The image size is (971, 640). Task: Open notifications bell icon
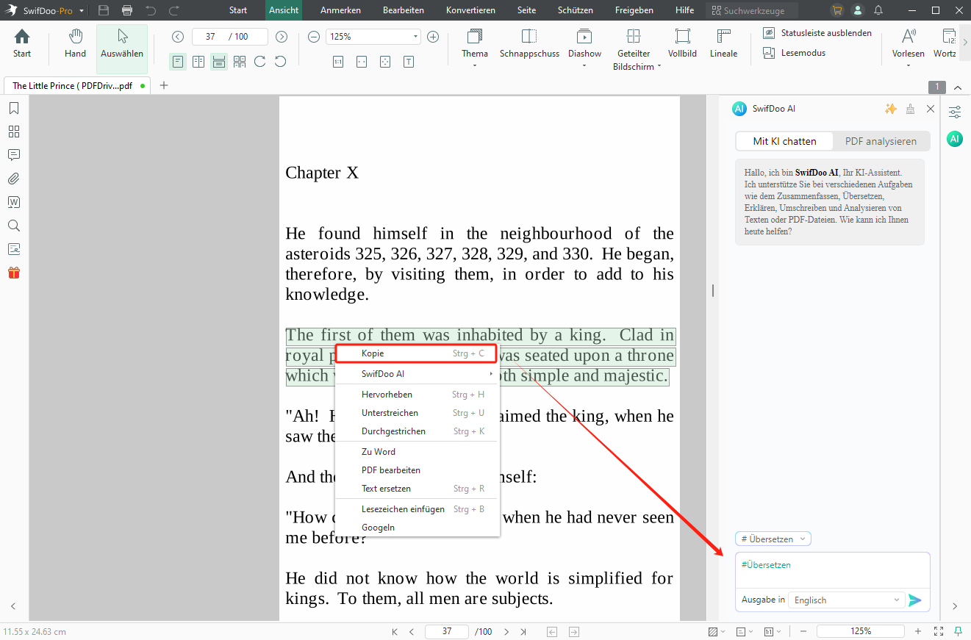[878, 10]
